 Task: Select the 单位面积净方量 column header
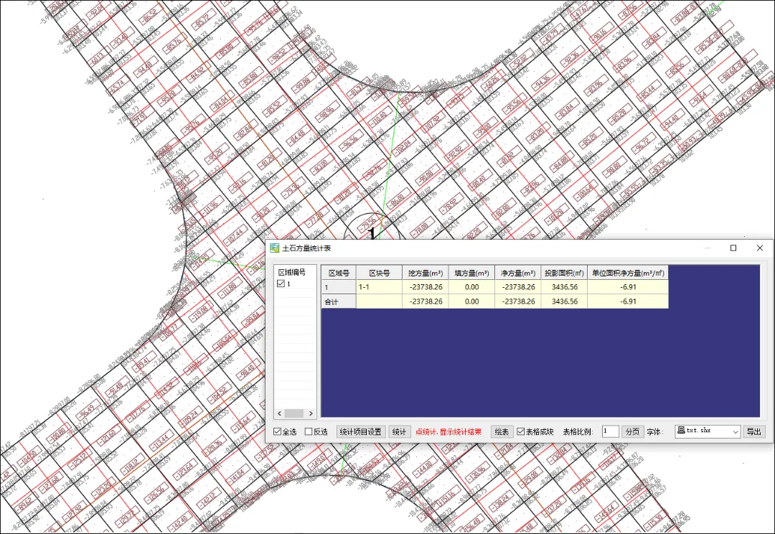click(628, 273)
